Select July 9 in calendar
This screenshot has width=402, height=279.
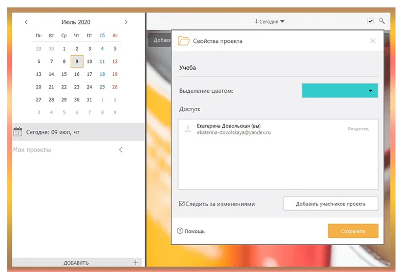click(x=77, y=62)
